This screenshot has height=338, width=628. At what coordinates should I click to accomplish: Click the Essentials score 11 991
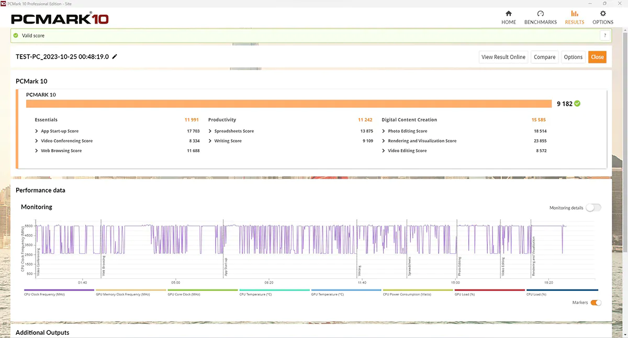(x=192, y=120)
